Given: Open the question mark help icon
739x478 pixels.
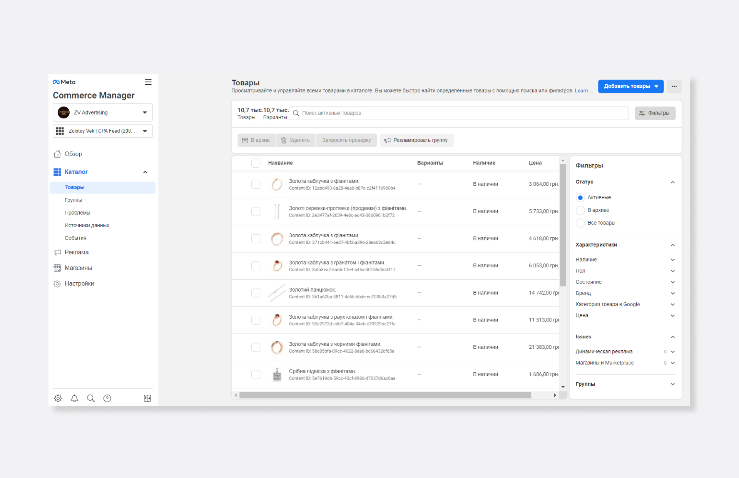Looking at the screenshot, I should coord(107,398).
